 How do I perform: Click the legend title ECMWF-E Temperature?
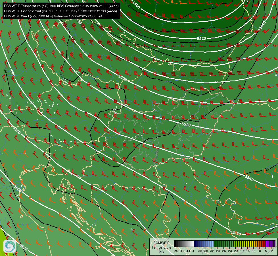click(x=161, y=245)
